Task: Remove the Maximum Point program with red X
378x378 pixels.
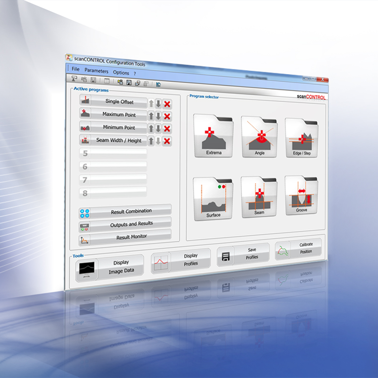Action: point(167,116)
